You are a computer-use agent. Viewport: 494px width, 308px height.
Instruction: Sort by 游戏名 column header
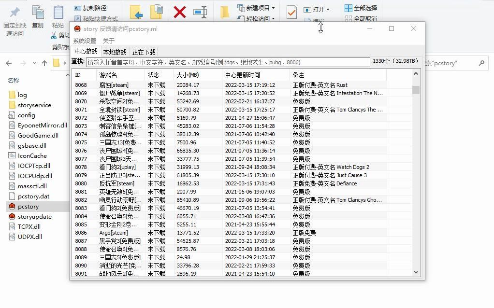click(x=120, y=75)
